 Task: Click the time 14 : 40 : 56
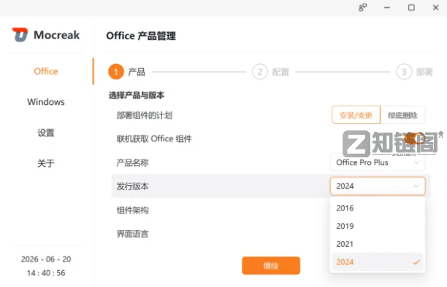(x=46, y=273)
